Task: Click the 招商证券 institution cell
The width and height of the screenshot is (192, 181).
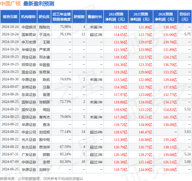Action: click(x=29, y=65)
